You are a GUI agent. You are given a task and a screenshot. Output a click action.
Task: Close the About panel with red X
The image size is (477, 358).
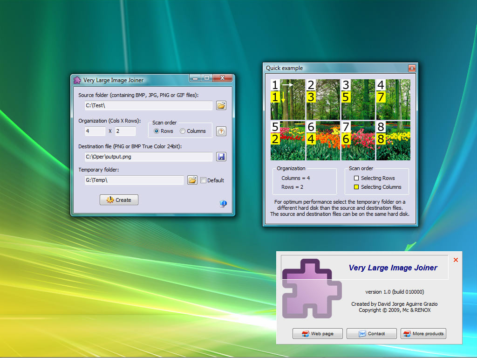point(456,260)
